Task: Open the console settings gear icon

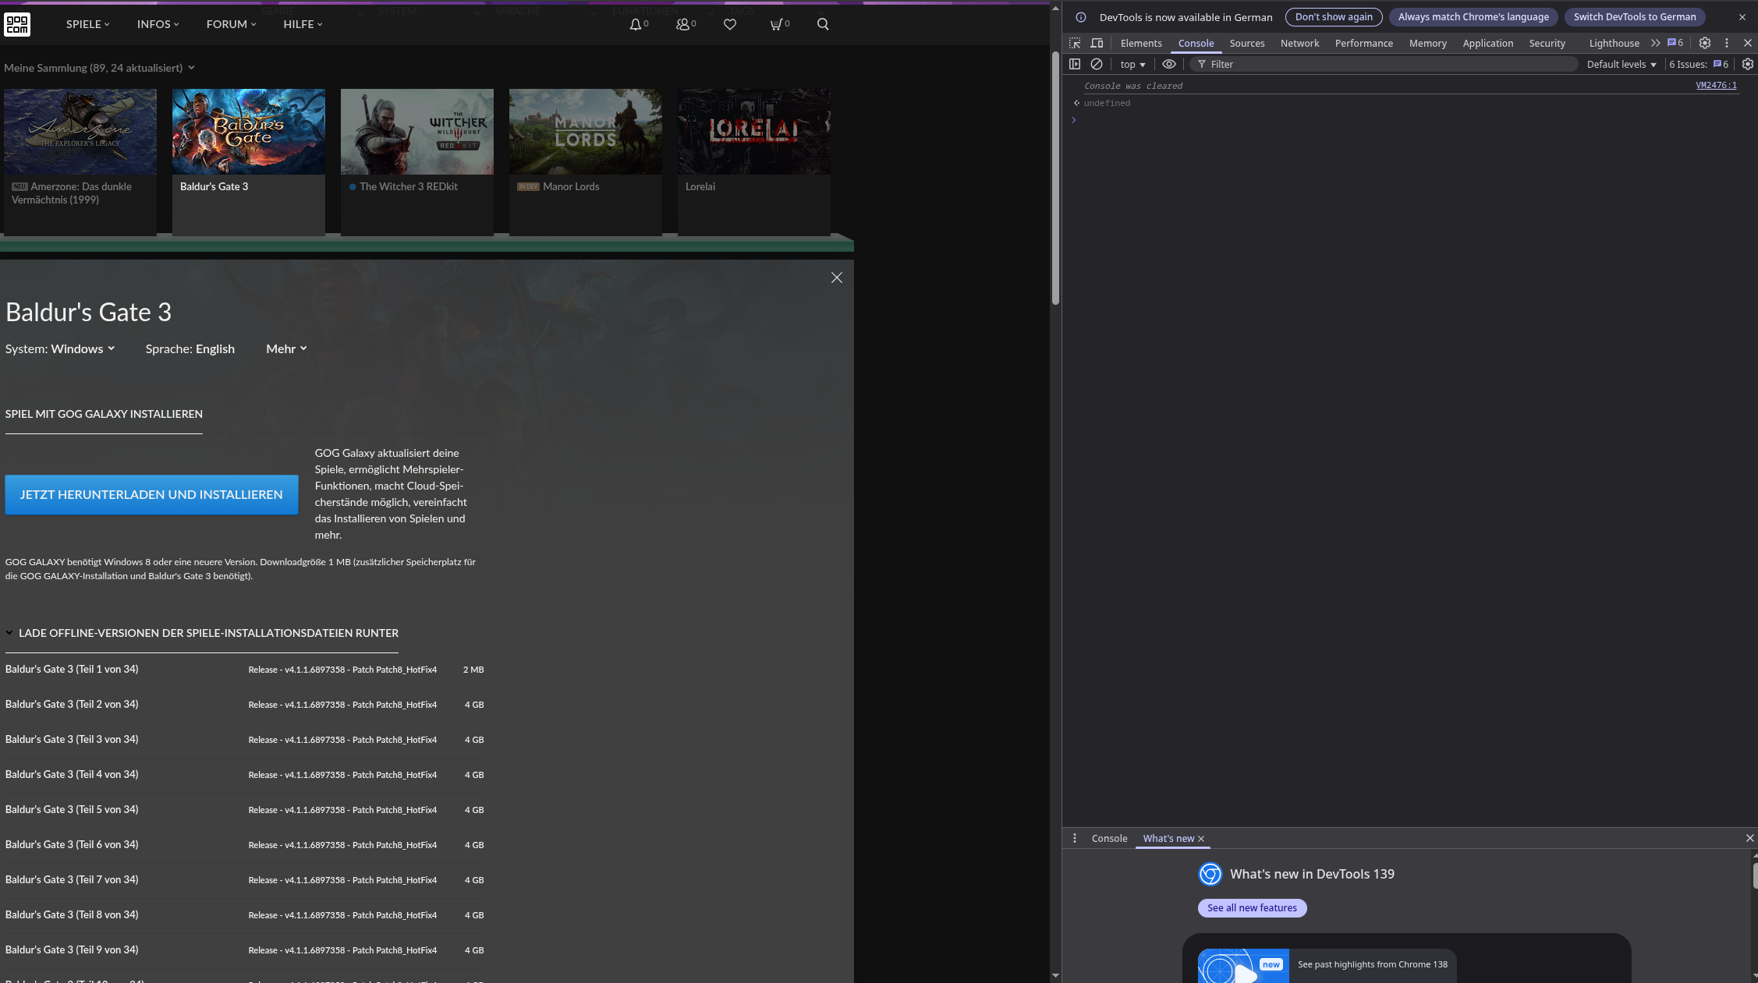Action: [x=1748, y=64]
